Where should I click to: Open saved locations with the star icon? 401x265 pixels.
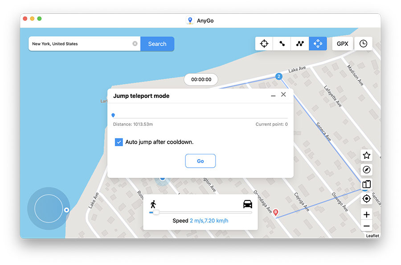[x=366, y=155]
